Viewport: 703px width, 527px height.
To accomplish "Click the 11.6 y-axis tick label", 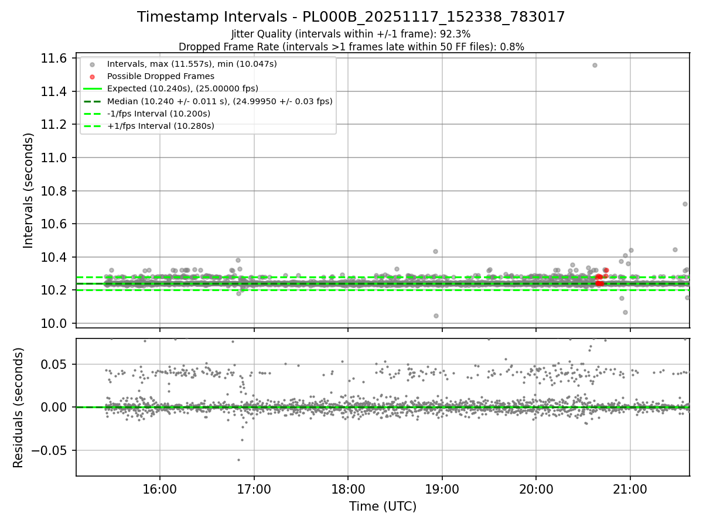I will pyautogui.click(x=55, y=59).
